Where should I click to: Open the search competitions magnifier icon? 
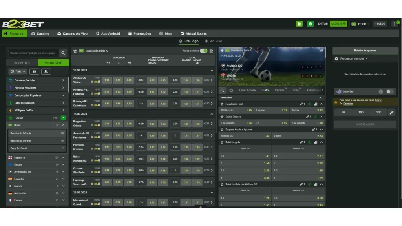coord(63,53)
